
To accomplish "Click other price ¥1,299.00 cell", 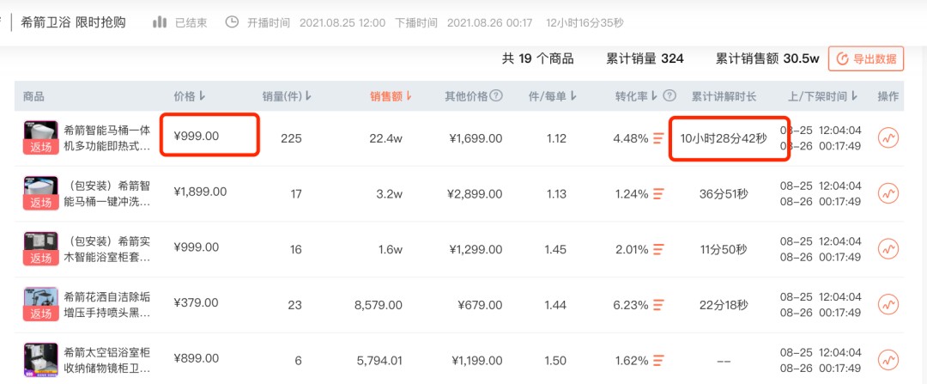I will tap(476, 250).
